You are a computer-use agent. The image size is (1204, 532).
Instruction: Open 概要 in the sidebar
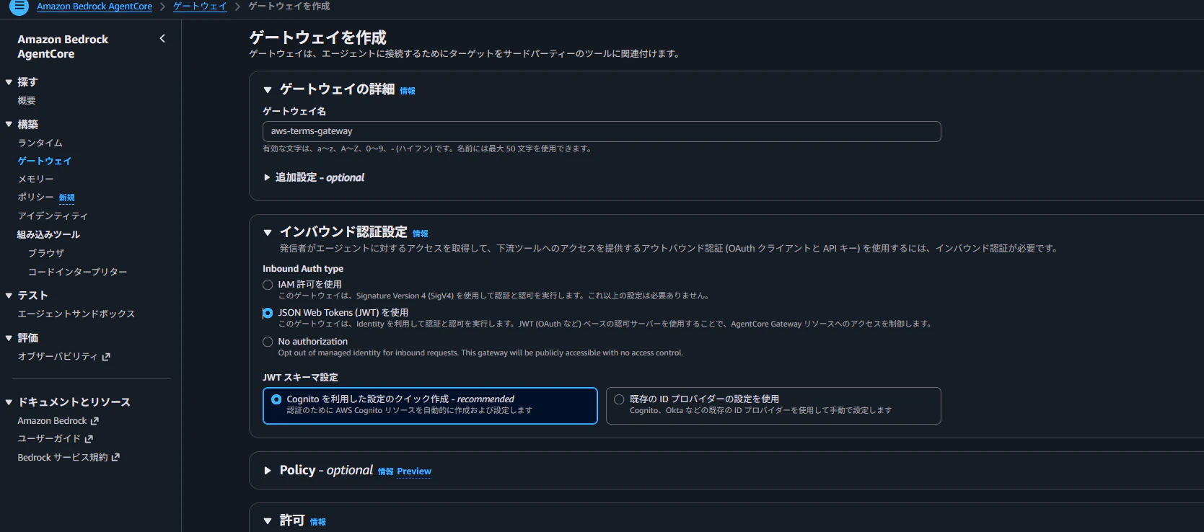tap(27, 101)
